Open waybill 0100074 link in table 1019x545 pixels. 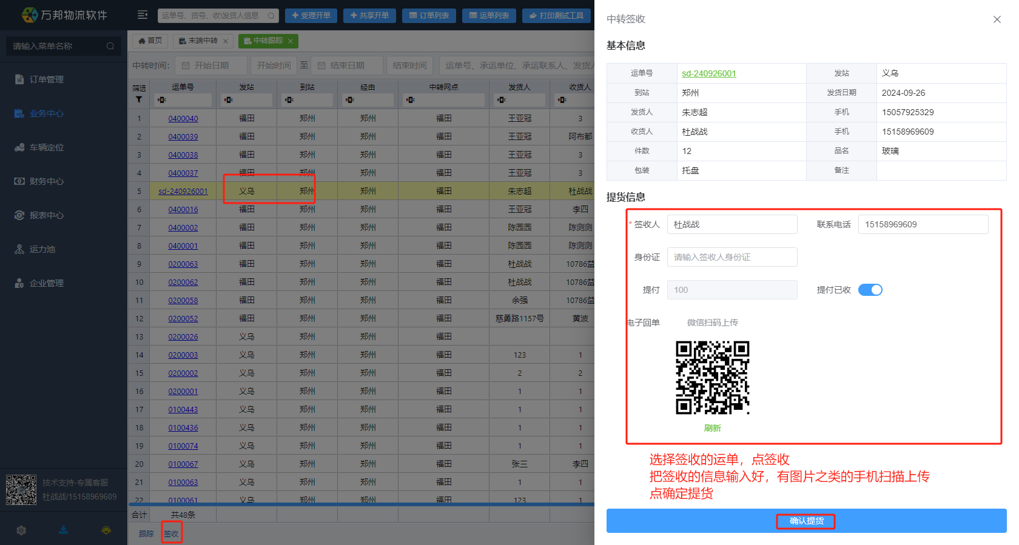point(183,446)
